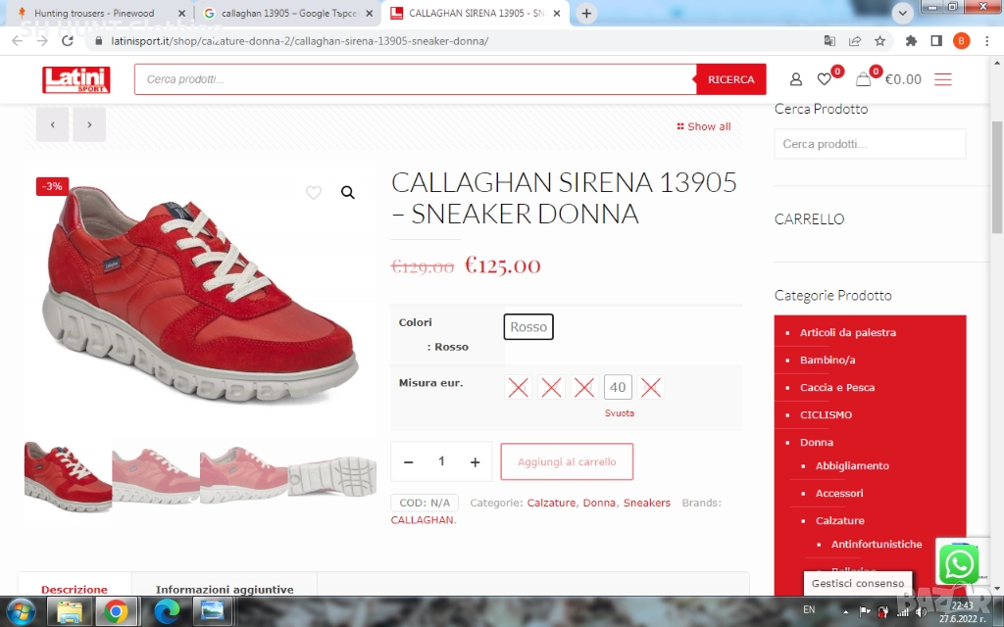This screenshot has width=1004, height=627.
Task: Click the Aggiungi al carrello button
Action: pyautogui.click(x=567, y=461)
